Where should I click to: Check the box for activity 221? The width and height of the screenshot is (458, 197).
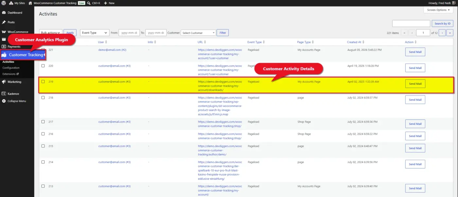pos(43,50)
